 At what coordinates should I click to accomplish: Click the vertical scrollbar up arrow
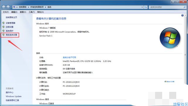(x=185, y=15)
